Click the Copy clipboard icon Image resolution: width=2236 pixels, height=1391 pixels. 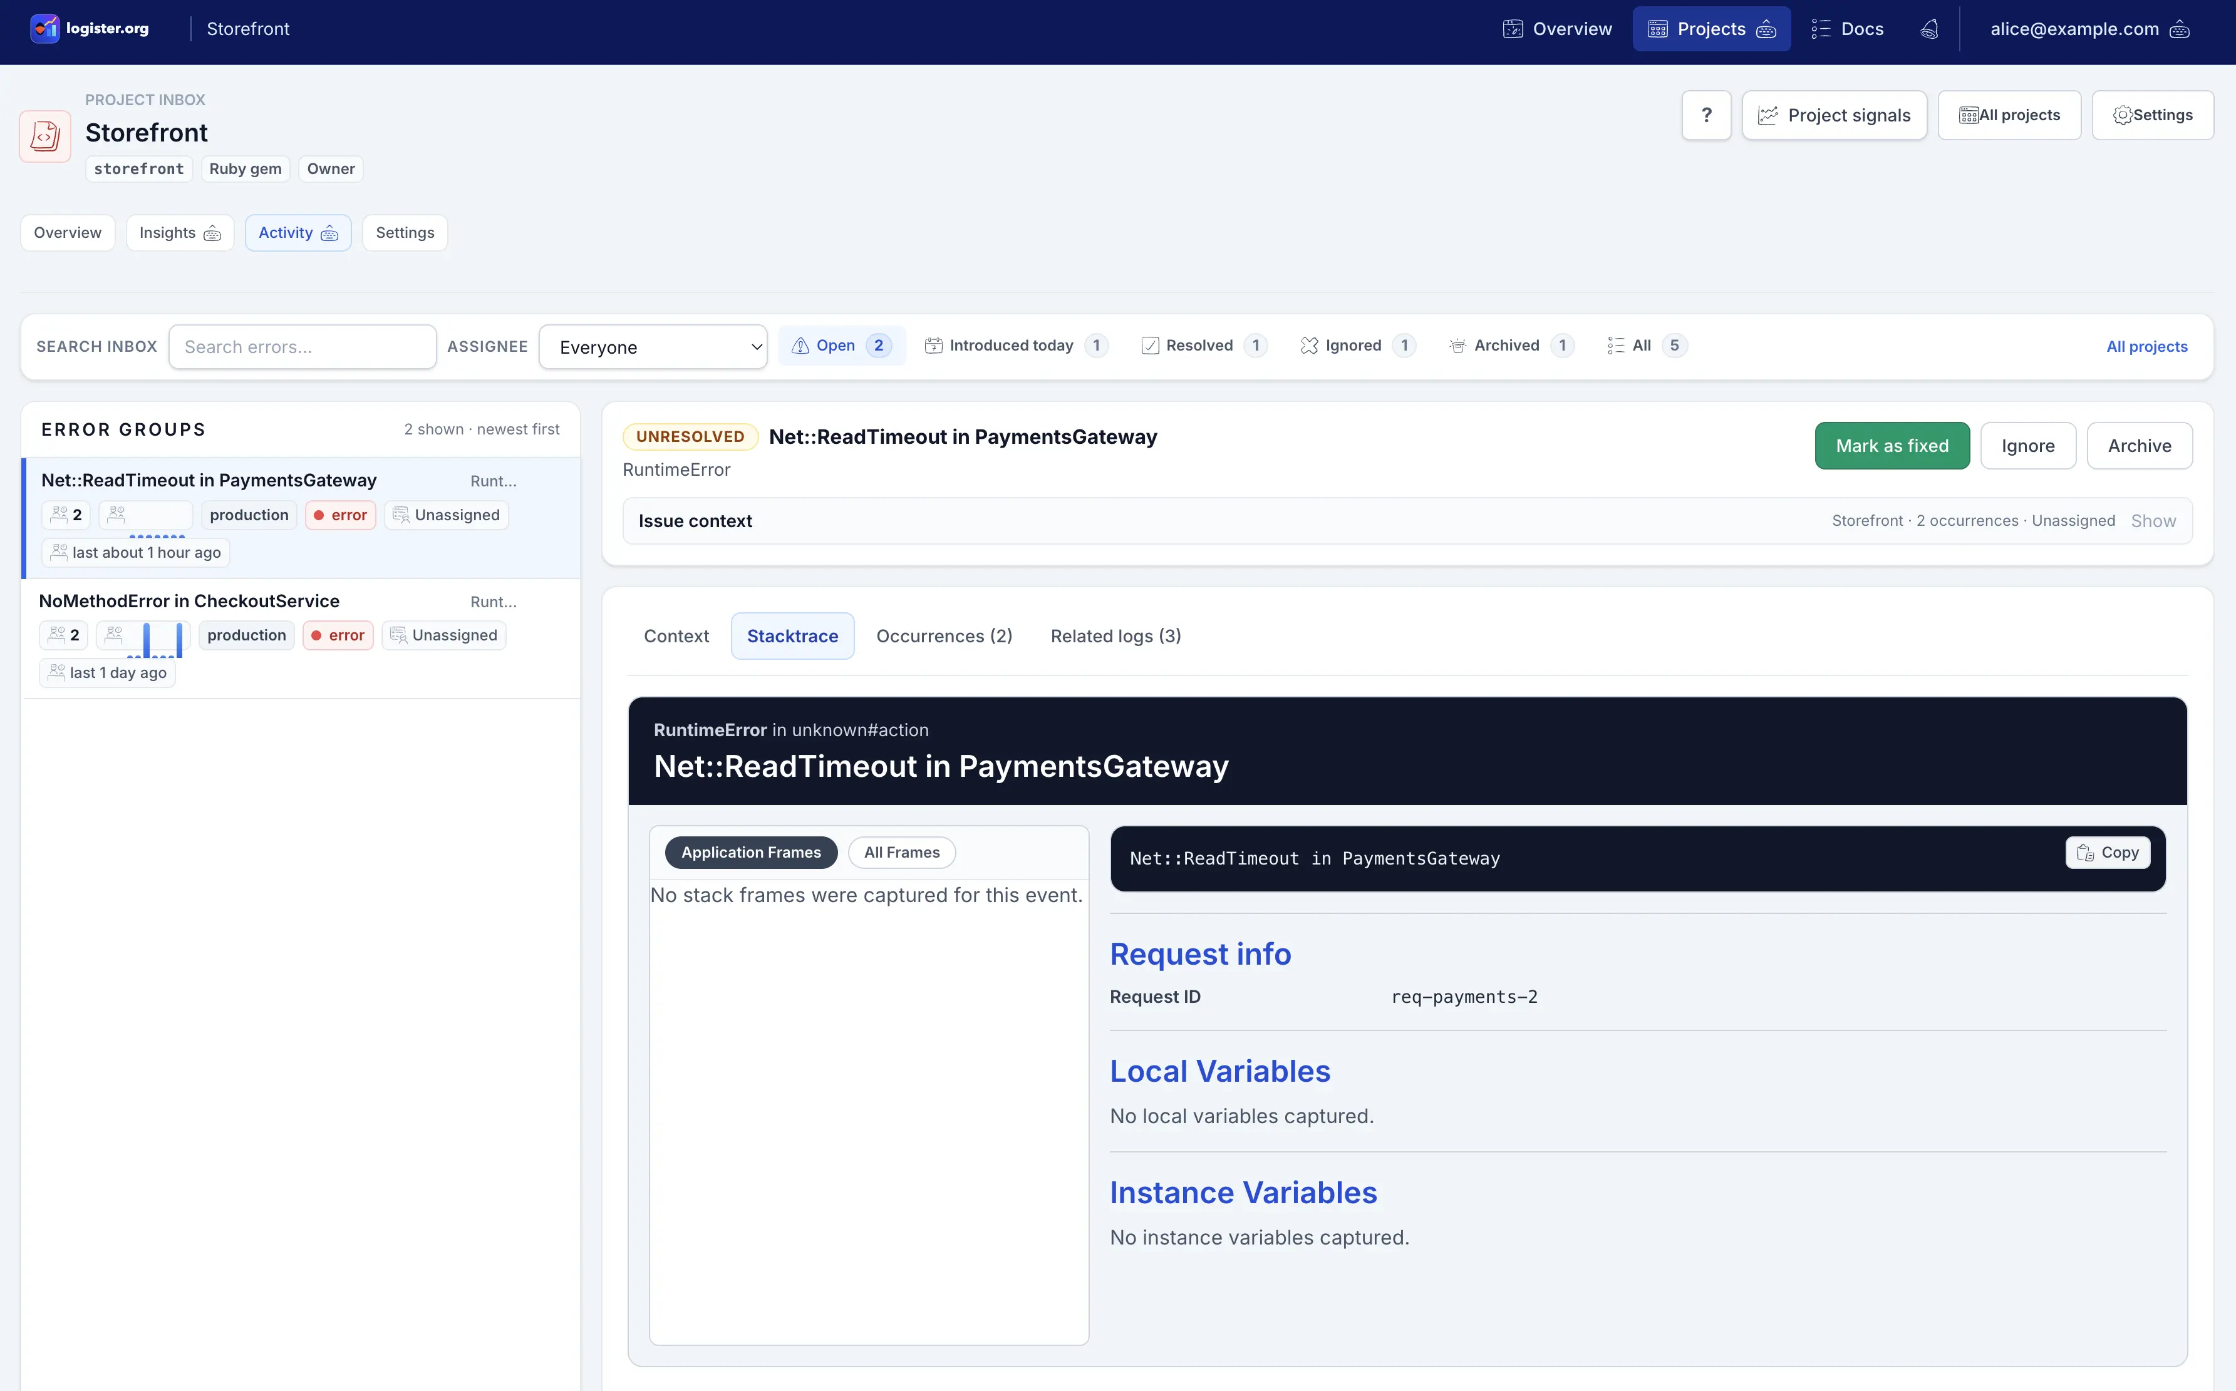[x=2085, y=853]
